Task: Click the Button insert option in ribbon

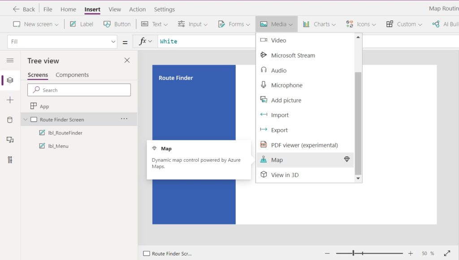Action: [117, 24]
